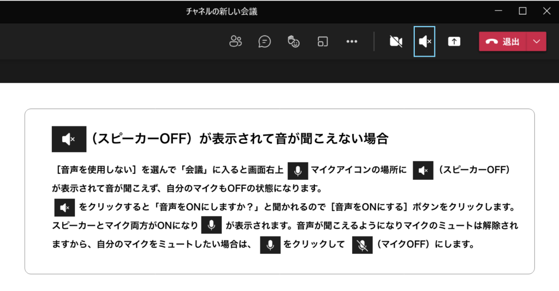Click the large speaker-off icon in the heading
559x291 pixels.
pos(69,139)
